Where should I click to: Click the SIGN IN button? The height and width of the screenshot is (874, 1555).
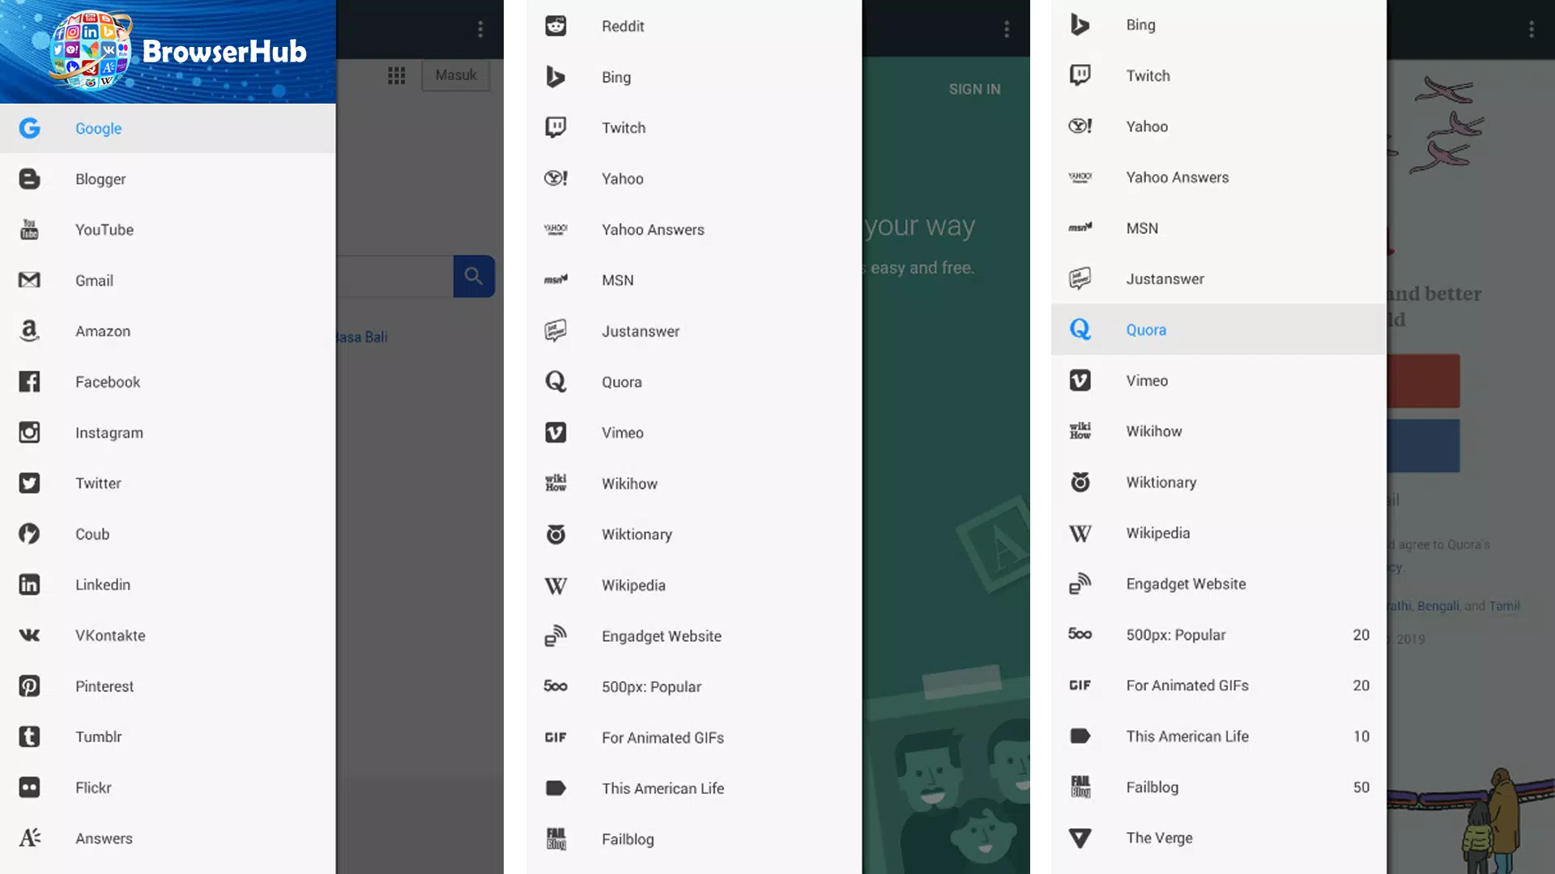(x=974, y=88)
